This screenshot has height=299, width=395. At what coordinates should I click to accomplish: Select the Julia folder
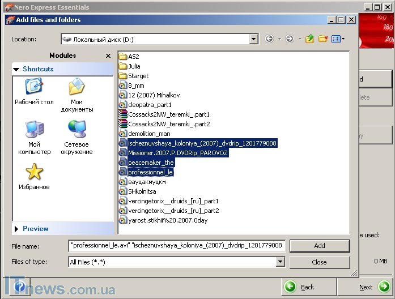coord(134,66)
